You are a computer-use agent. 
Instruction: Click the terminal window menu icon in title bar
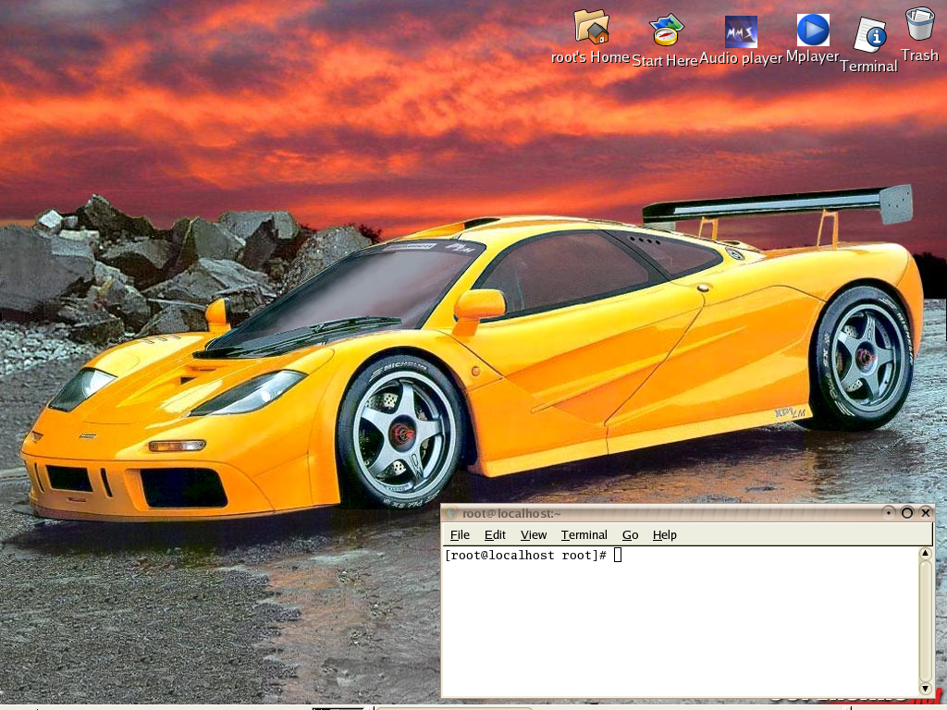[x=450, y=513]
